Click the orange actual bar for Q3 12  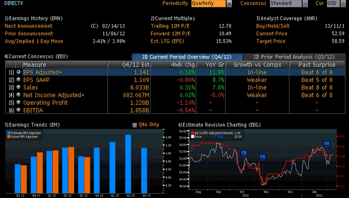coord(87,175)
